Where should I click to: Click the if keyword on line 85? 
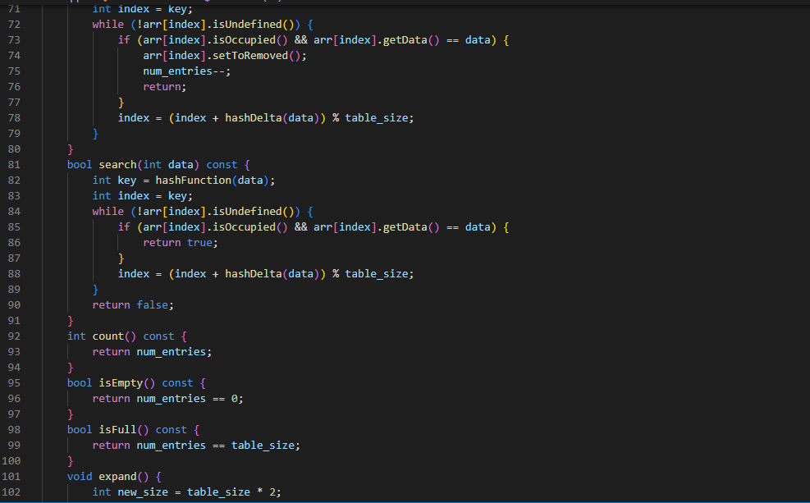click(124, 227)
